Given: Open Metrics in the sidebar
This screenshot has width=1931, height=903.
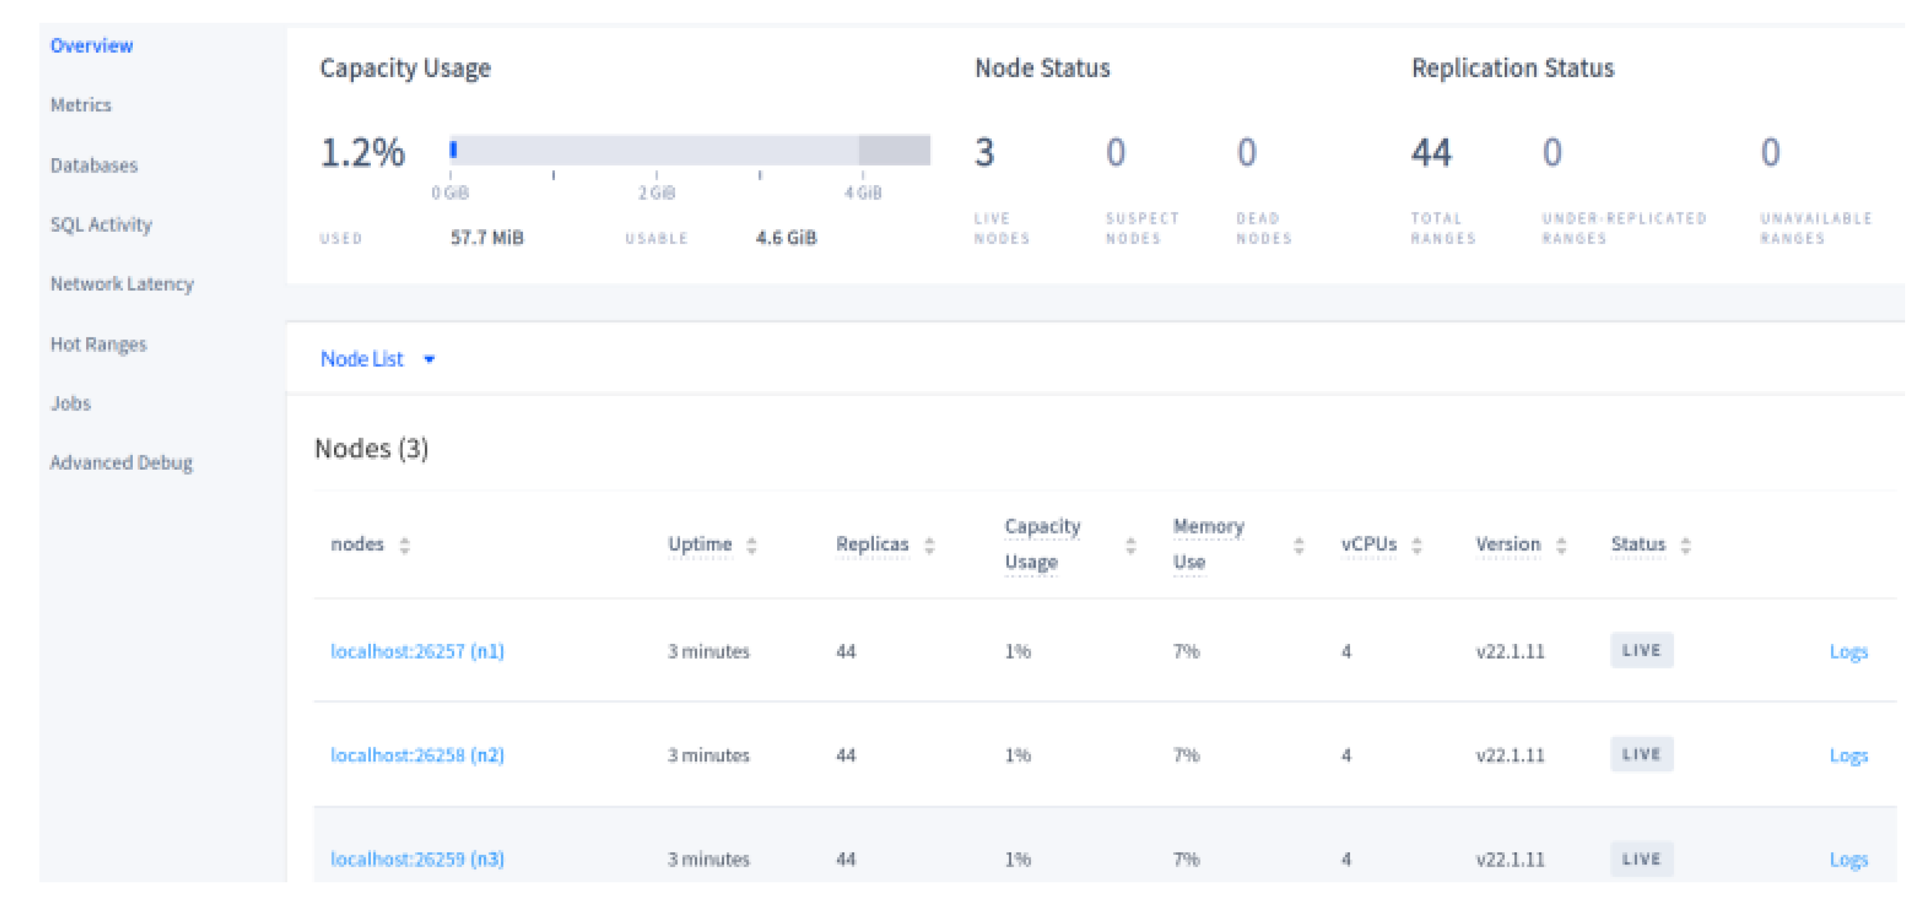Looking at the screenshot, I should pyautogui.click(x=81, y=105).
